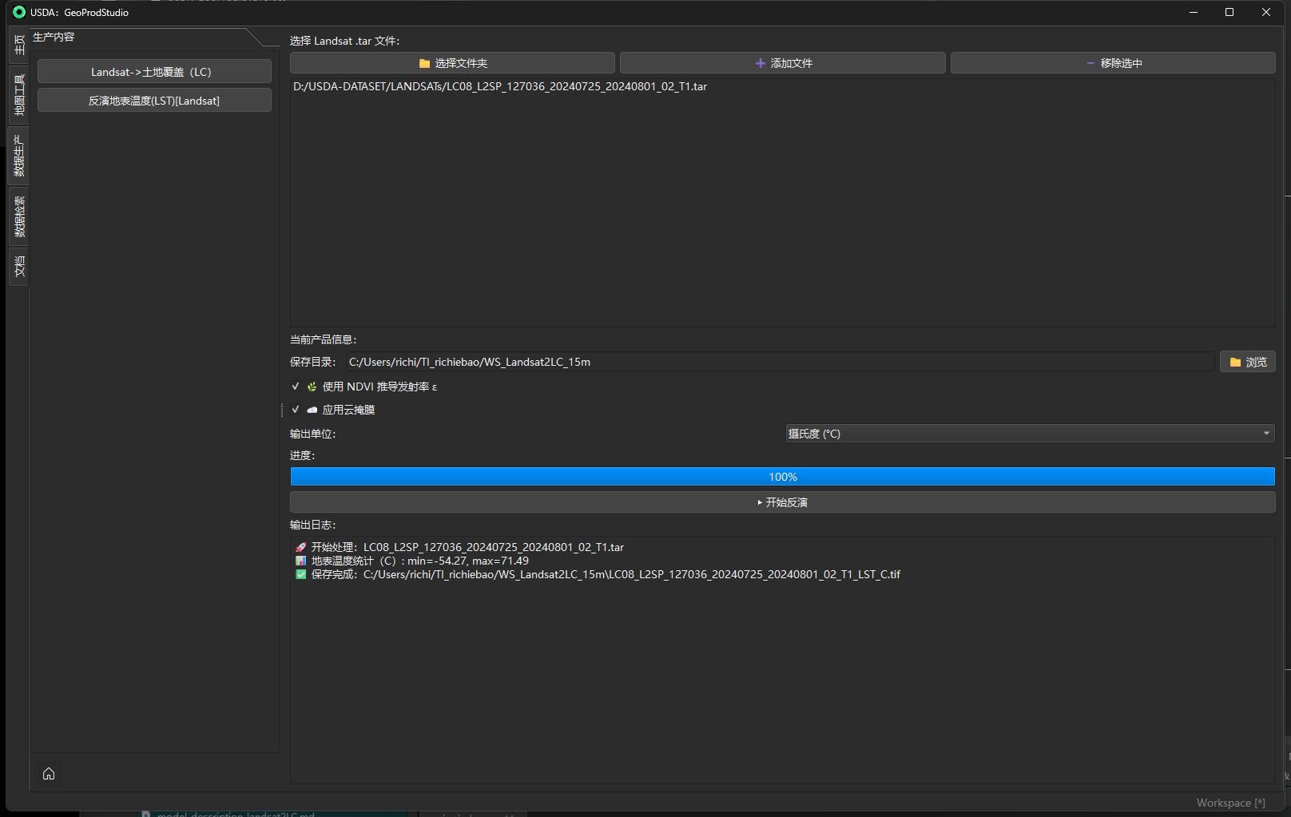Click the bar chart icon in the log
Screen dimensions: 1291x817
[300, 561]
